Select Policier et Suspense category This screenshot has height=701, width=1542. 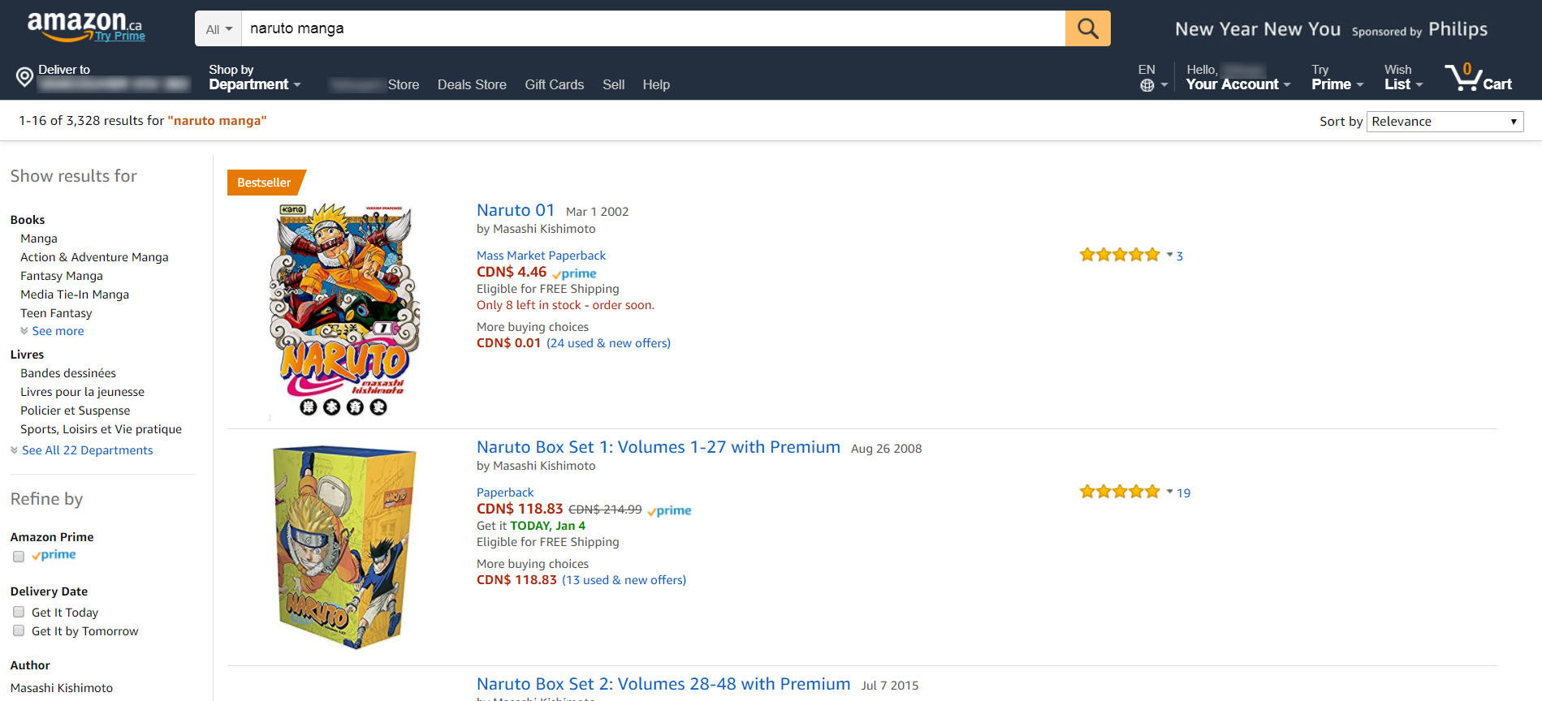[75, 411]
